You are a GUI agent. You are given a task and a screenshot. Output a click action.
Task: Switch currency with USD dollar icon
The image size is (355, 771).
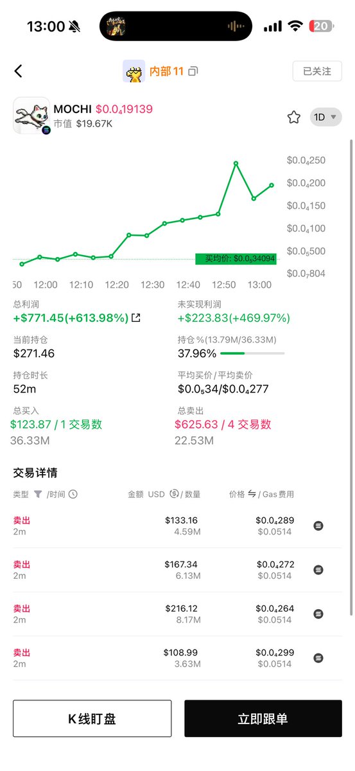pyautogui.click(x=174, y=494)
